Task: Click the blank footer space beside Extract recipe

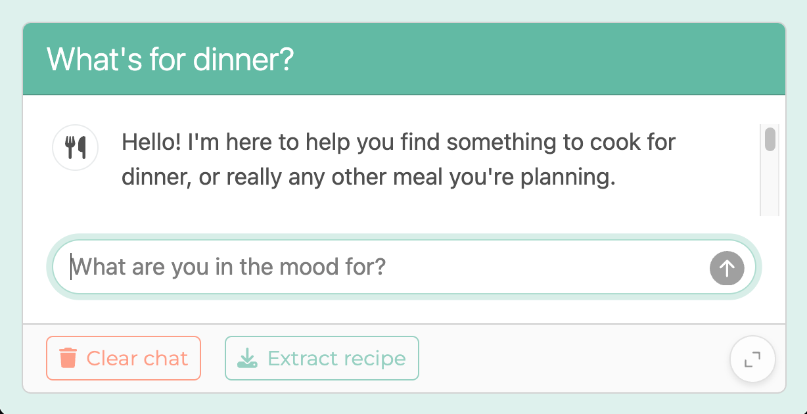Action: point(572,358)
